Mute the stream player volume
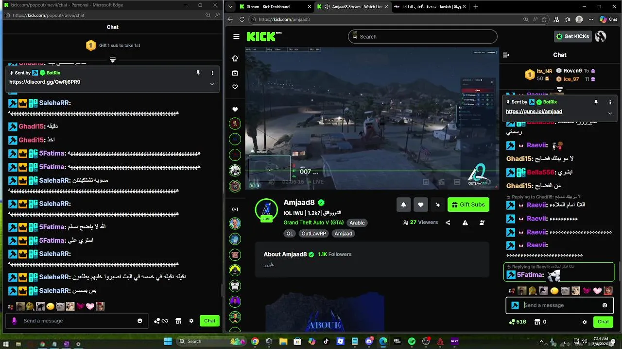622x349 pixels. pos(272,182)
